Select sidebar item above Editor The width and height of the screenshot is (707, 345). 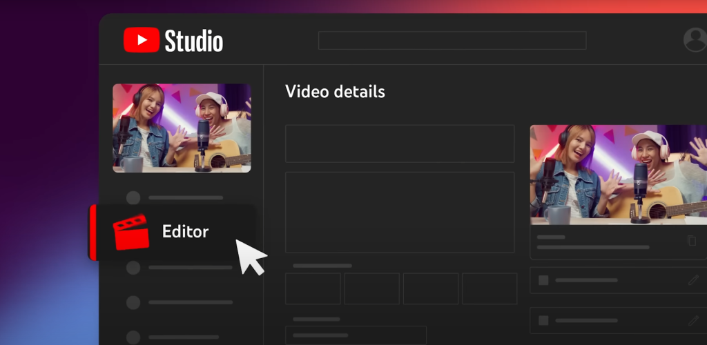click(x=175, y=198)
